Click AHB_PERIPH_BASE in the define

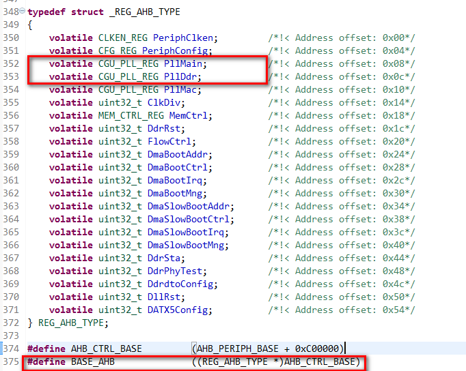238,348
